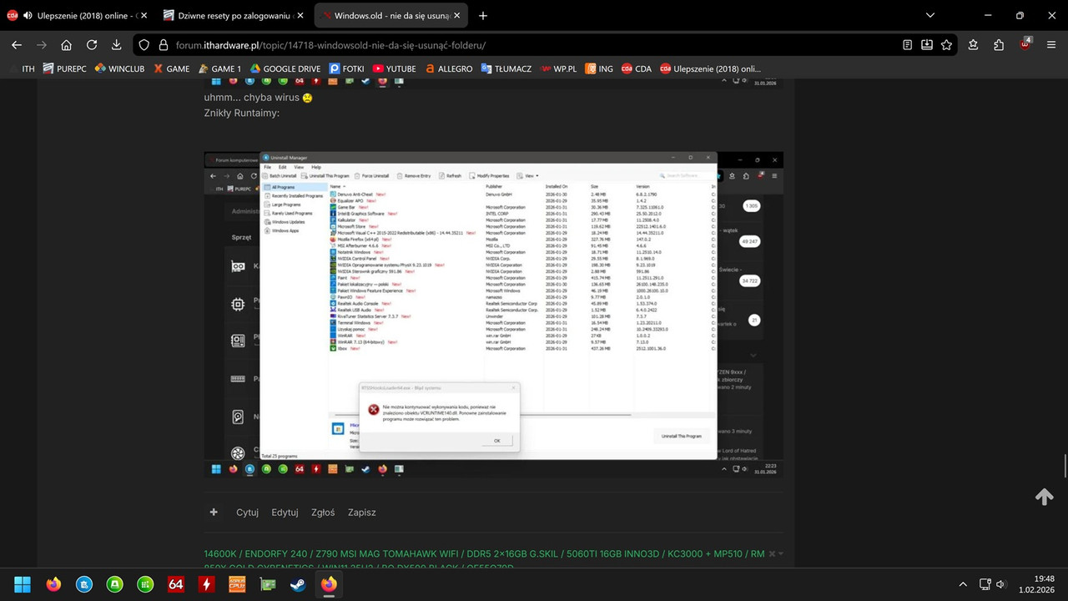The height and width of the screenshot is (601, 1068).
Task: Open a new browser tab
Action: (x=482, y=16)
